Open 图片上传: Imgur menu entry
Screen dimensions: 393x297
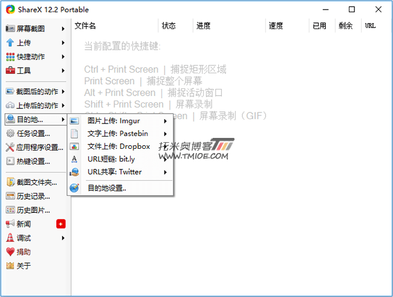click(x=120, y=121)
